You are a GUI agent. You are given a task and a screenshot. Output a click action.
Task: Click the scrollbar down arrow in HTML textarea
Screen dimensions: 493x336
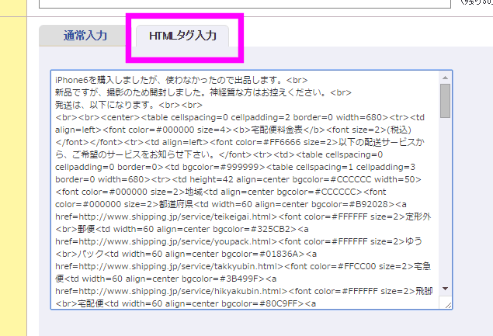pos(446,295)
